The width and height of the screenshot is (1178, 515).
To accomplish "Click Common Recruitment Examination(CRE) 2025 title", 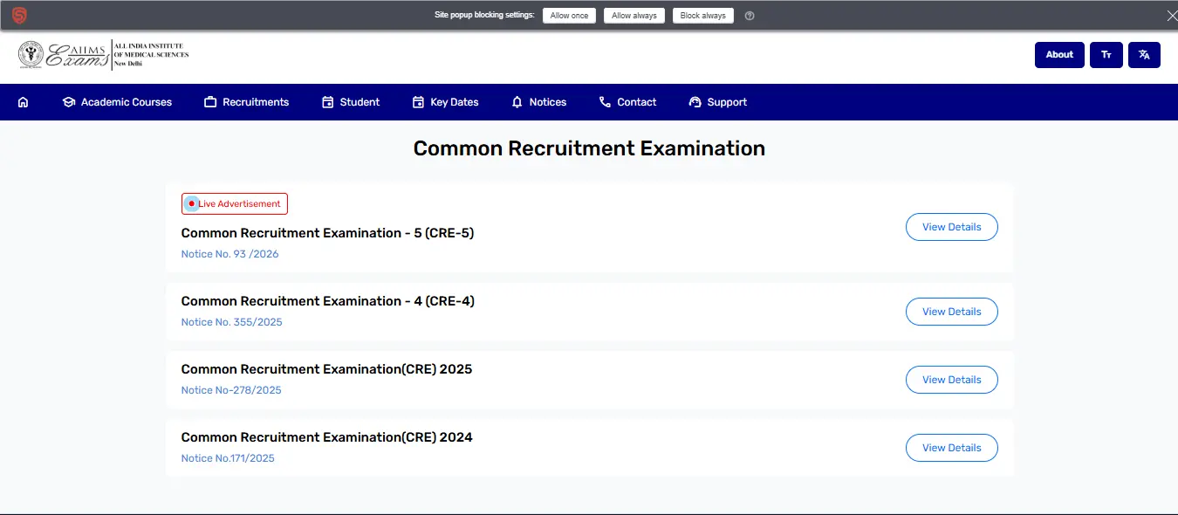I will [326, 369].
